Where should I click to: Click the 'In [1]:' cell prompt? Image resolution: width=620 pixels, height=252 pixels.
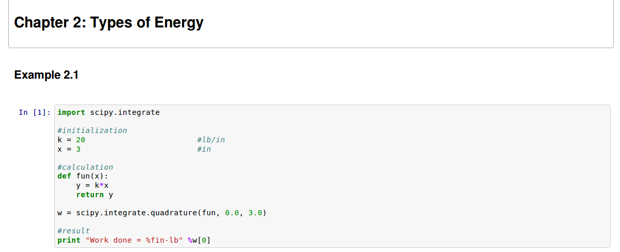[x=34, y=112]
